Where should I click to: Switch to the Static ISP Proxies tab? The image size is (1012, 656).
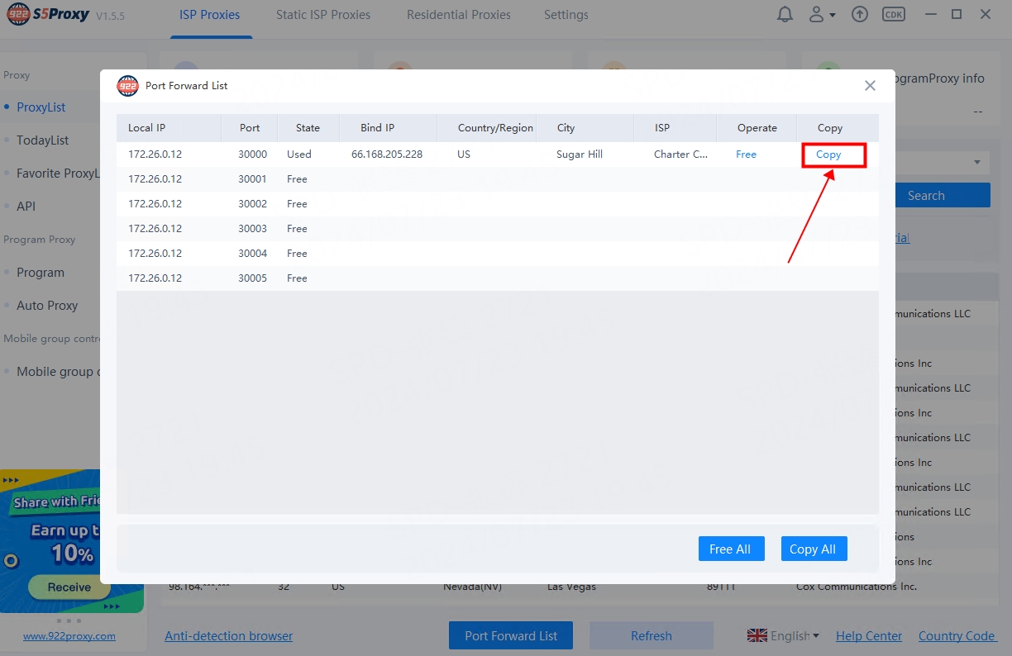pyautogui.click(x=322, y=15)
